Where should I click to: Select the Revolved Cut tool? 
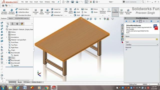[x=47, y=12]
